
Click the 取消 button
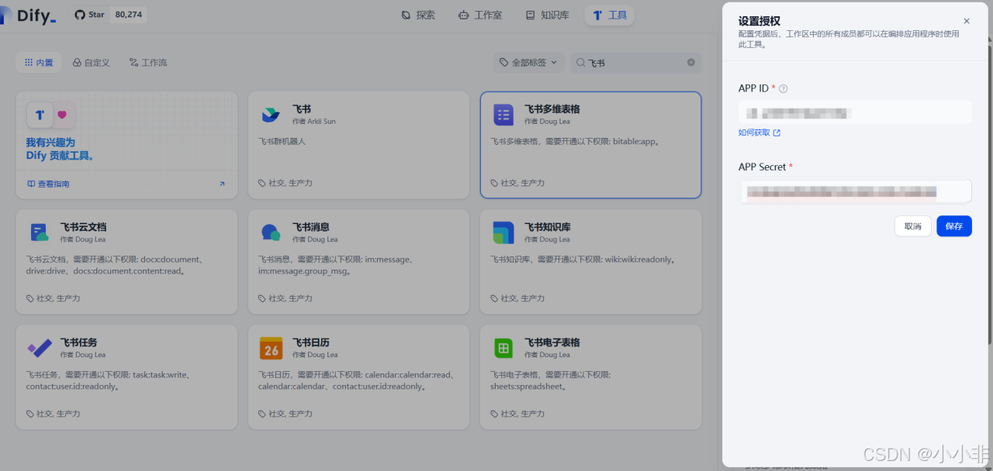tap(912, 226)
